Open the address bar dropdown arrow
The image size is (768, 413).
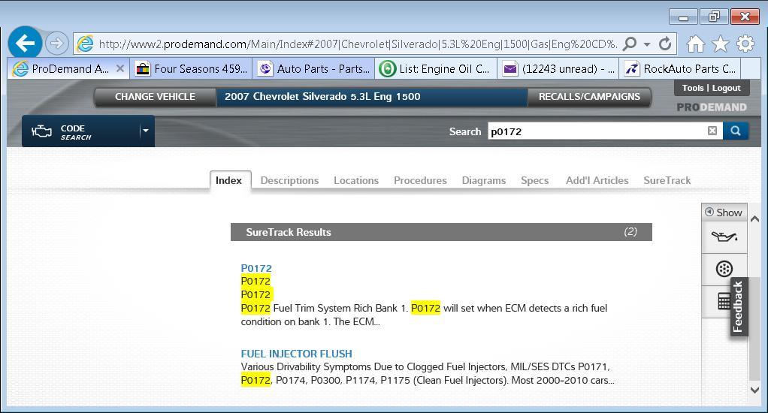click(x=647, y=44)
